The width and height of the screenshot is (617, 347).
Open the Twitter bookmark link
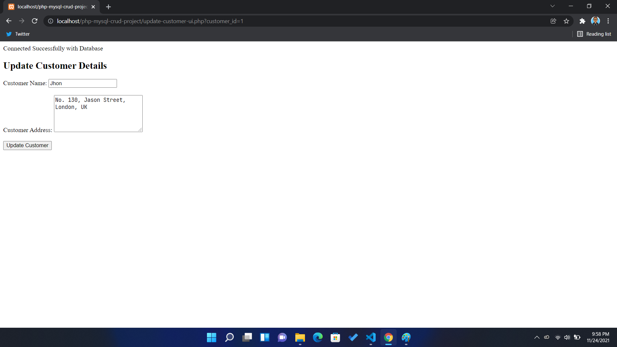click(18, 34)
